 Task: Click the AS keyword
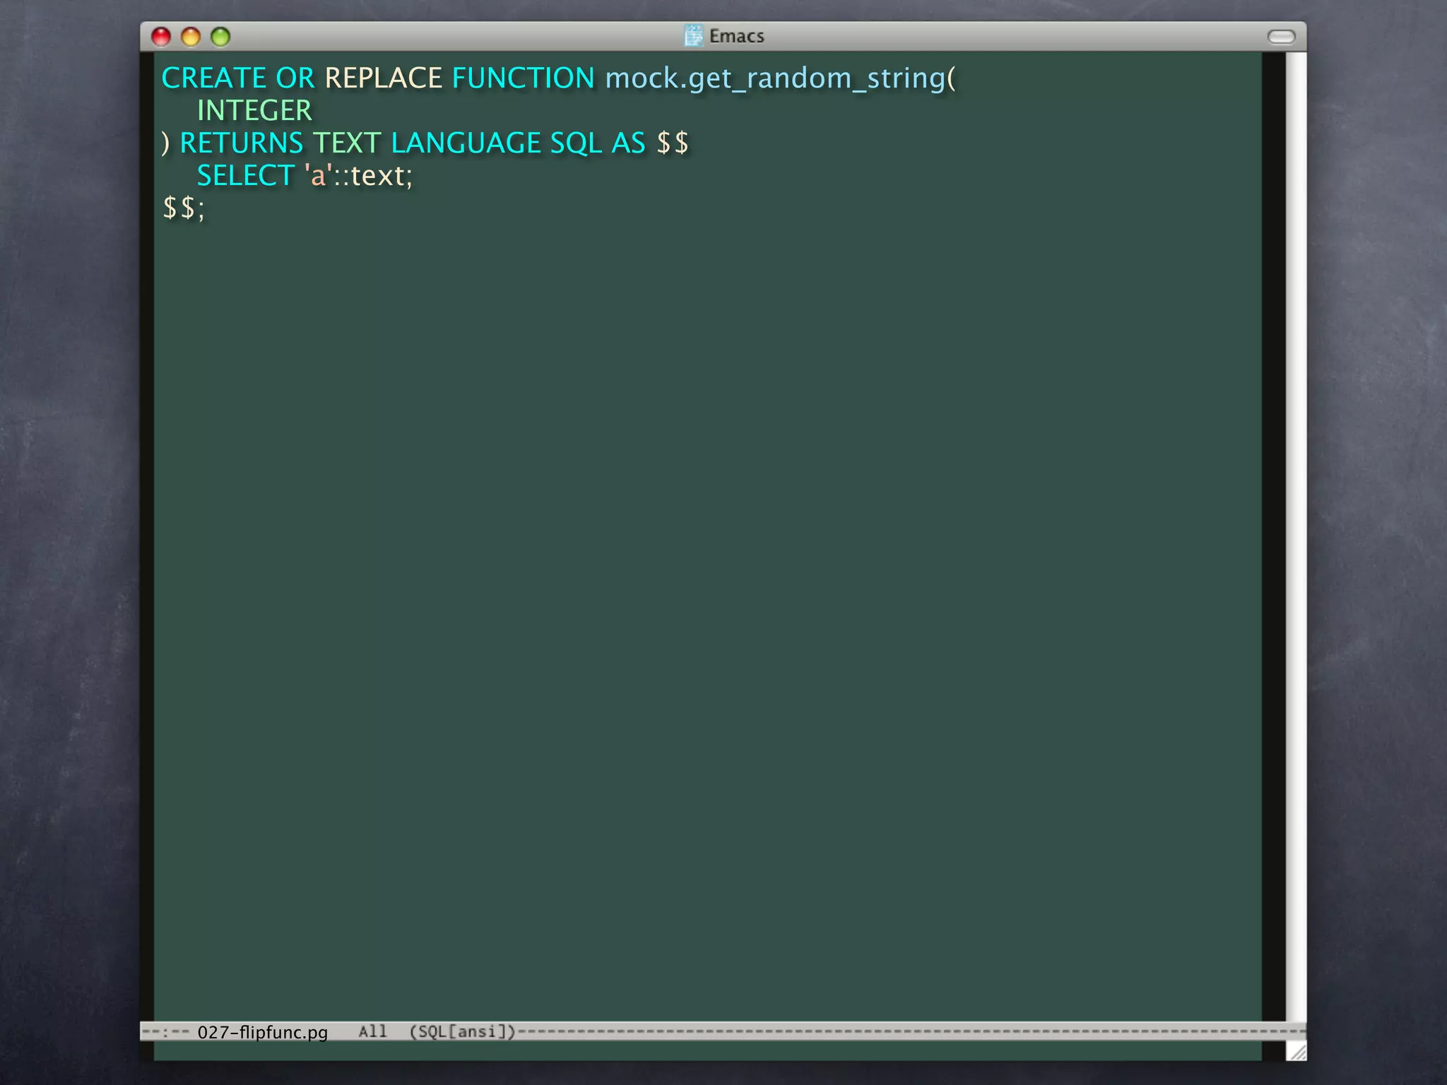click(x=629, y=143)
